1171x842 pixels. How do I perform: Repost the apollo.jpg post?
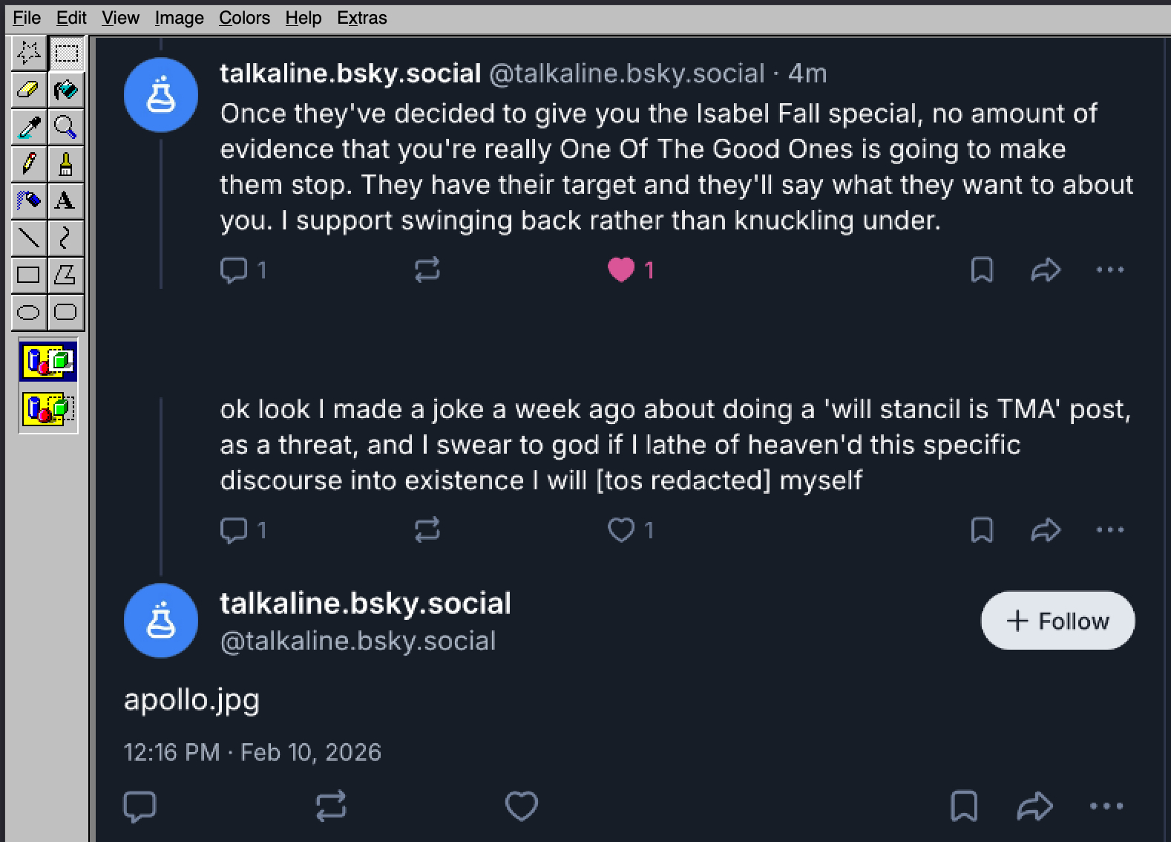(331, 806)
